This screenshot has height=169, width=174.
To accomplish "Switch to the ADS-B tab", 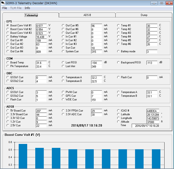I will pos(87,15).
